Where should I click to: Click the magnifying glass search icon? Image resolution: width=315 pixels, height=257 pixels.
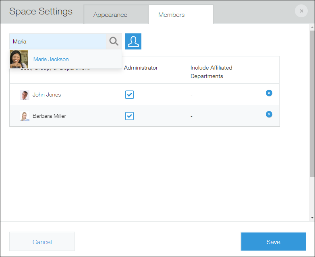(x=114, y=41)
